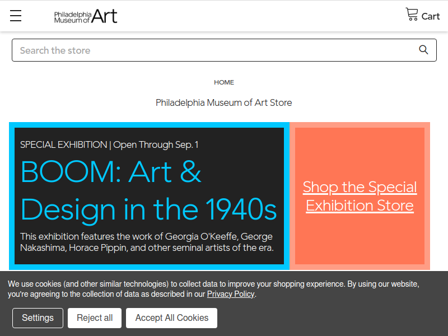Viewport: 448px width, 336px height.
Task: Open the Privacy Policy link
Action: click(231, 294)
